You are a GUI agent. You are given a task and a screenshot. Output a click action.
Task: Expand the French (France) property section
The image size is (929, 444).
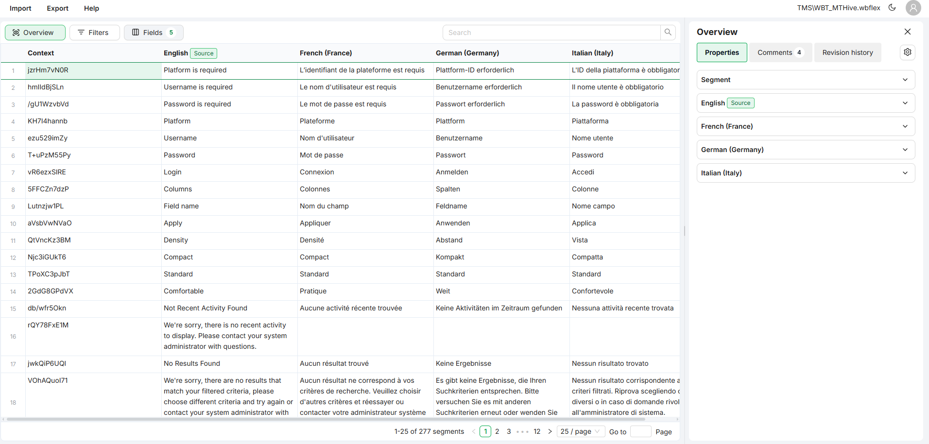tap(806, 126)
